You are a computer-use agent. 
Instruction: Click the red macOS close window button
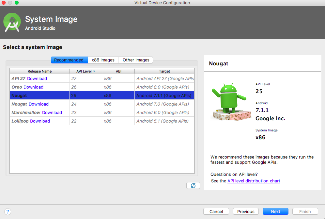4,3
